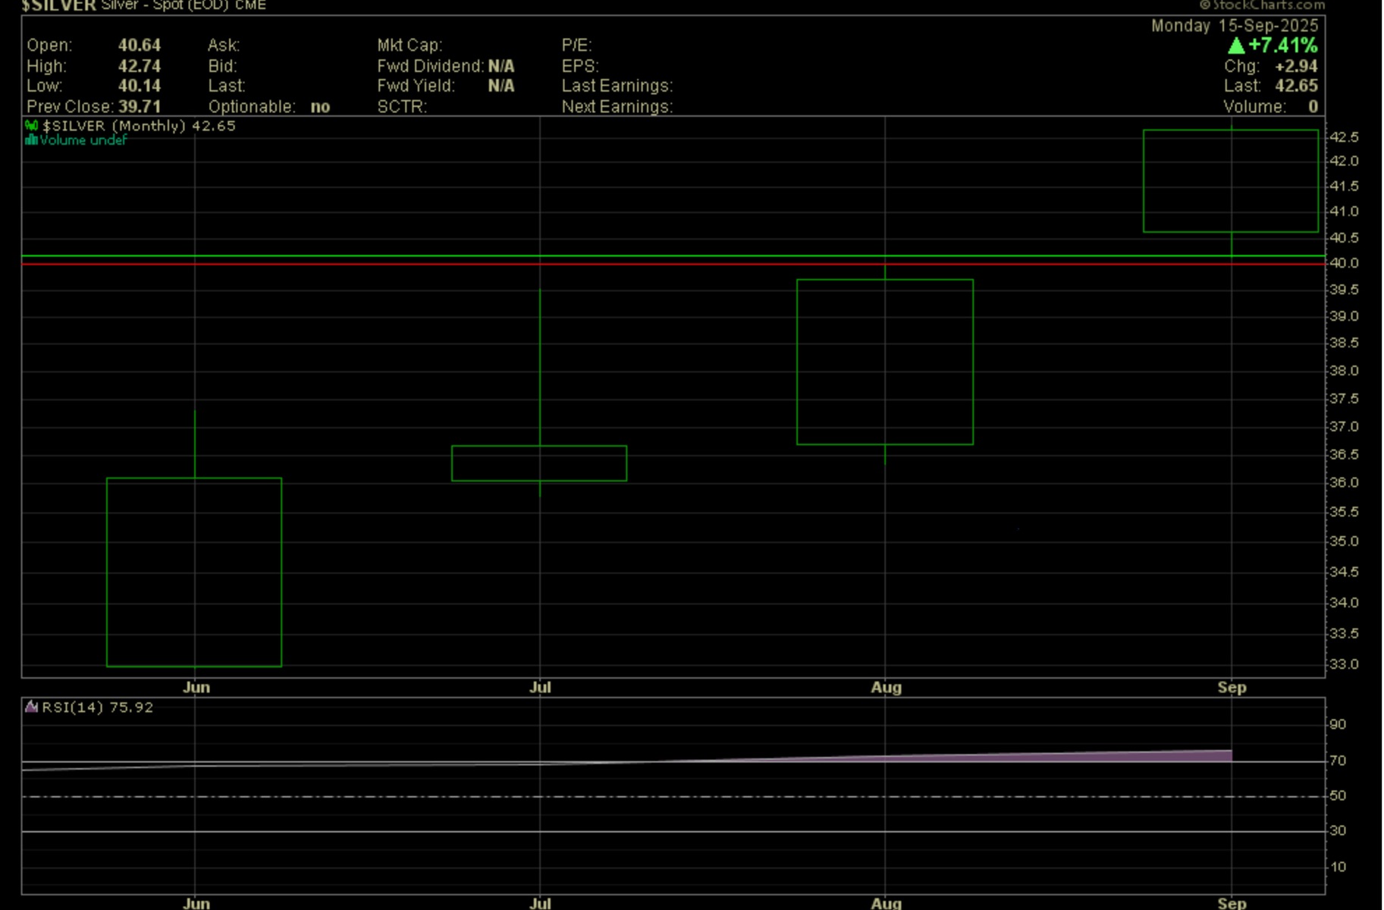Click the Aug label under the price chart

click(886, 688)
